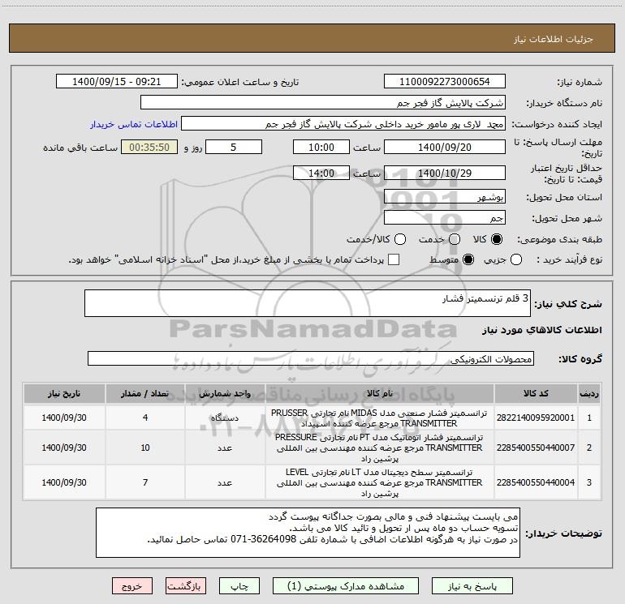Screen dimensions: 625x604
Task: Click the اطلاعات کالاهای مورد نیاز heading
Action: [x=542, y=330]
